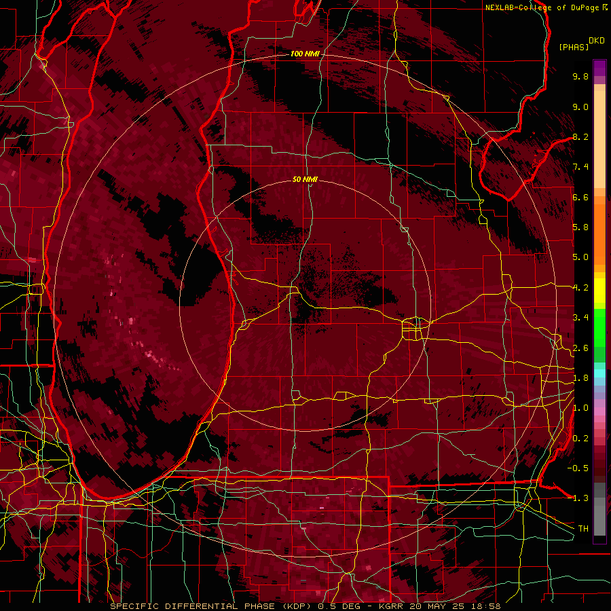The height and width of the screenshot is (611, 611).
Task: Click the [PHAS] legend label
Action: point(574,47)
